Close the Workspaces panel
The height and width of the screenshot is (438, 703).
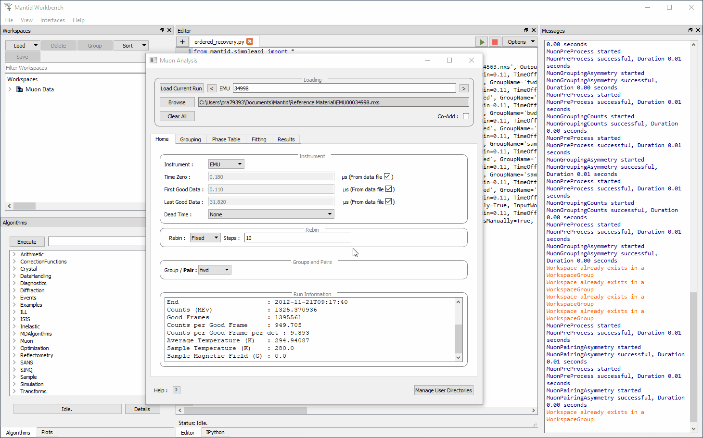169,30
